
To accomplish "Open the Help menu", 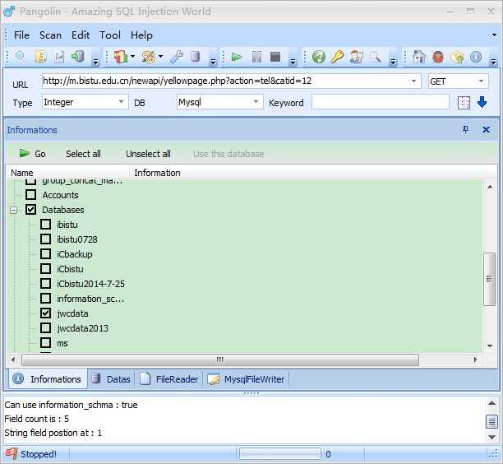I will [x=141, y=35].
